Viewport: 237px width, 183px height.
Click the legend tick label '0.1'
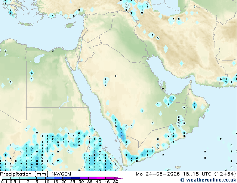pos(4,182)
